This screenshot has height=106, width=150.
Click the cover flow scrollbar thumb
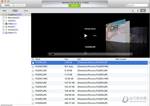tap(53, 54)
